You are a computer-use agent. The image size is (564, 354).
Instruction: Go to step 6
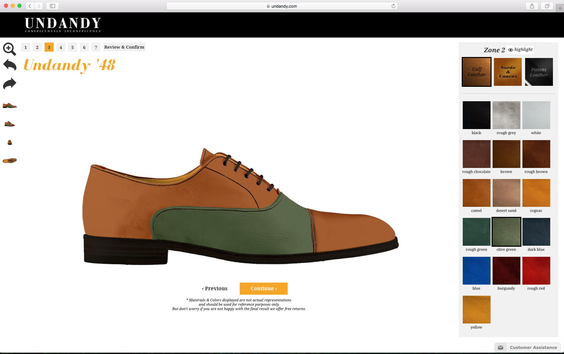(84, 47)
